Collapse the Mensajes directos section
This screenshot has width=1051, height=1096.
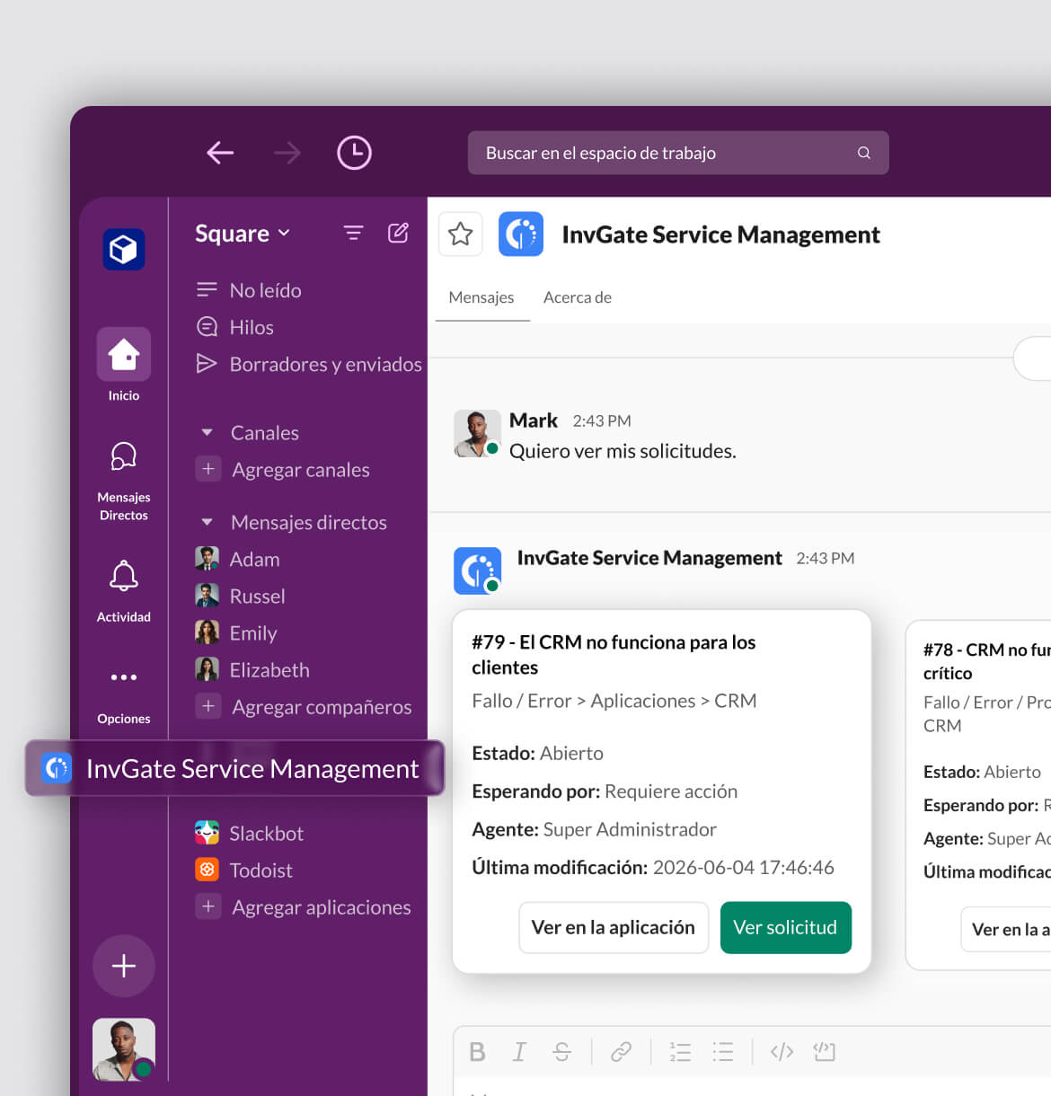[208, 522]
